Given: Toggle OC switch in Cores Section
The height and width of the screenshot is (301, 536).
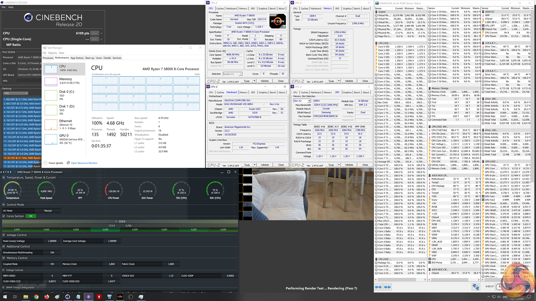Looking at the screenshot, I should [x=31, y=216].
